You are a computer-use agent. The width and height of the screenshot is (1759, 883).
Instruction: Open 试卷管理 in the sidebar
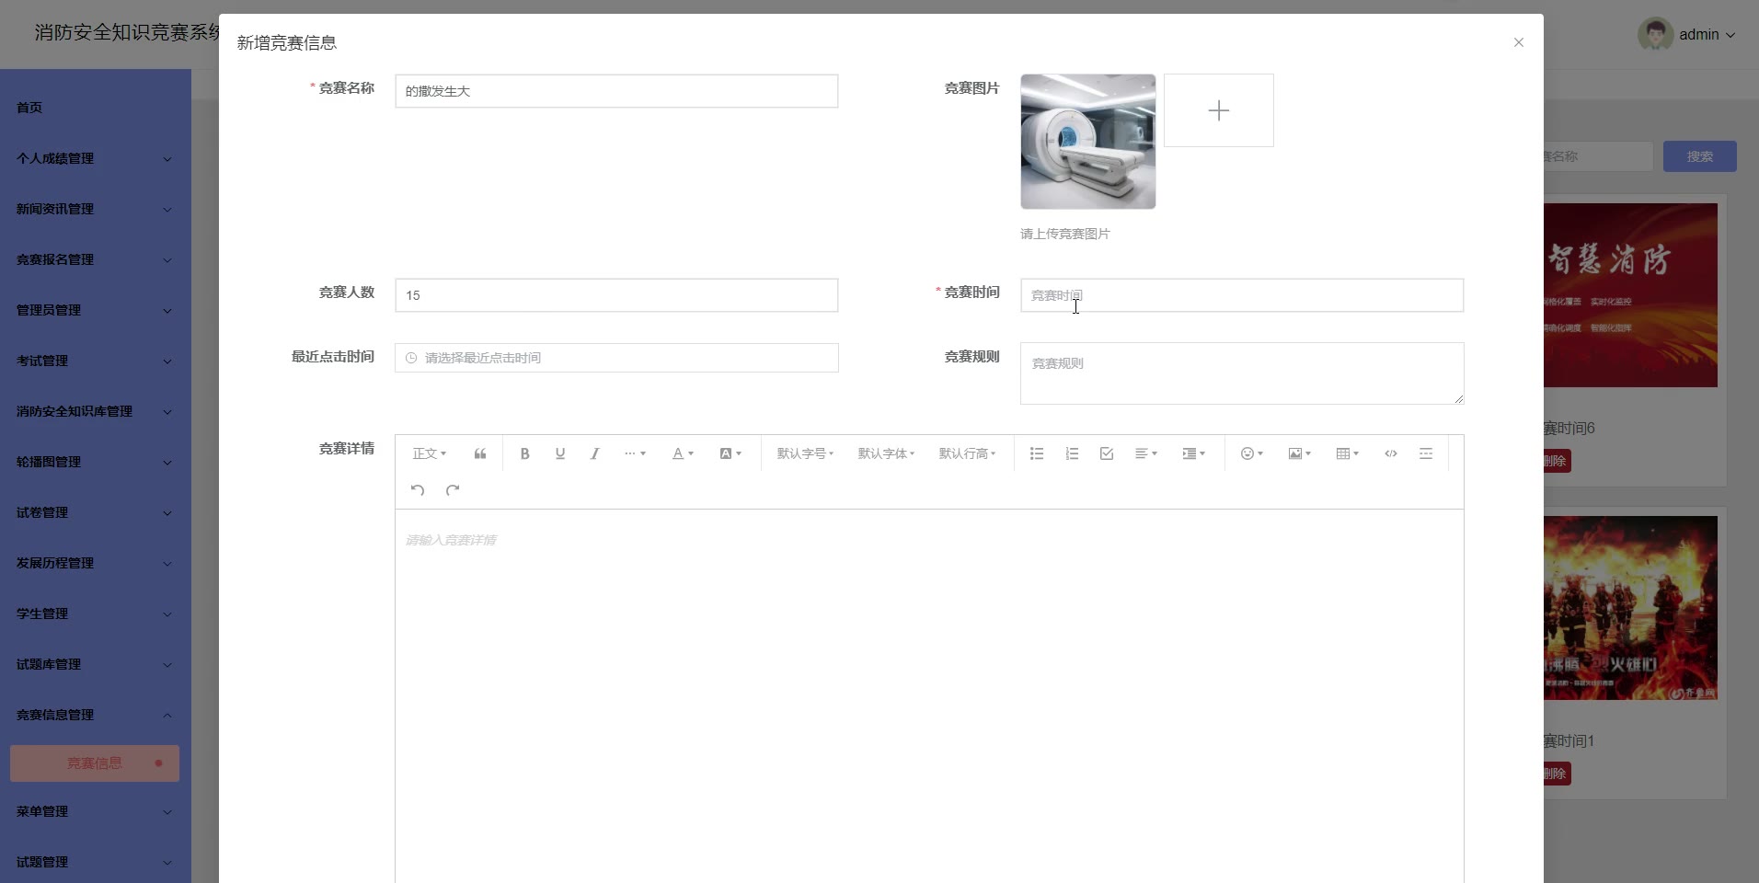[x=96, y=512]
